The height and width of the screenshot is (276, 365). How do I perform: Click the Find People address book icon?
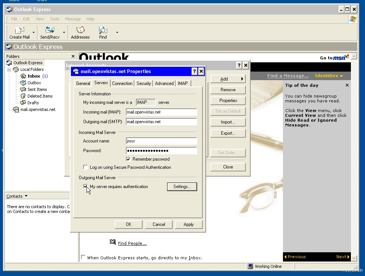point(113,242)
